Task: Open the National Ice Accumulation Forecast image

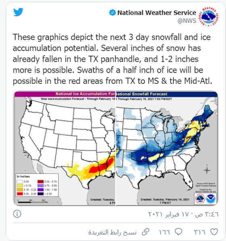Action: pos(65,148)
